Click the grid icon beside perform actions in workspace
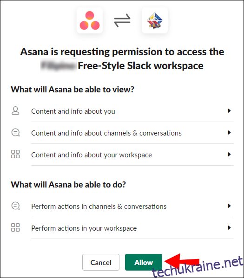The image size is (244, 278). tap(15, 228)
